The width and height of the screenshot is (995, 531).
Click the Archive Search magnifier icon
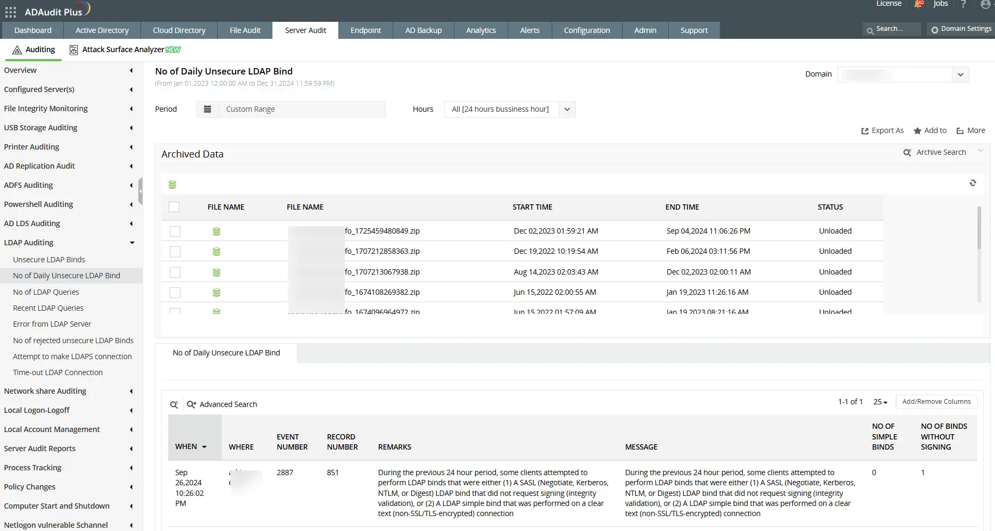coord(907,152)
